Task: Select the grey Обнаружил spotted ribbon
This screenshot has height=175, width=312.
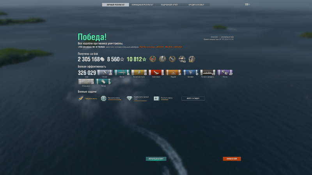Action: [86, 81]
